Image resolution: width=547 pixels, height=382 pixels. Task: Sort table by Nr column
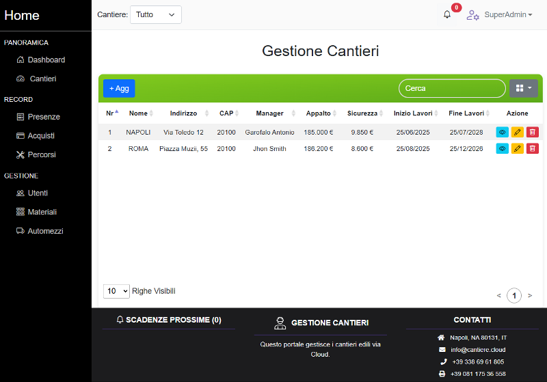(x=112, y=113)
